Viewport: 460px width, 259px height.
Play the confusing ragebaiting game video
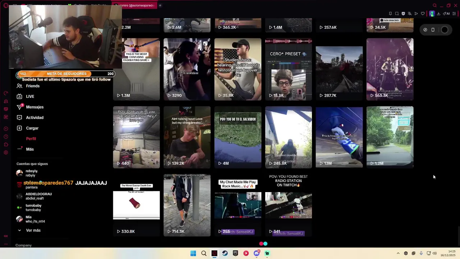pyautogui.click(x=136, y=69)
